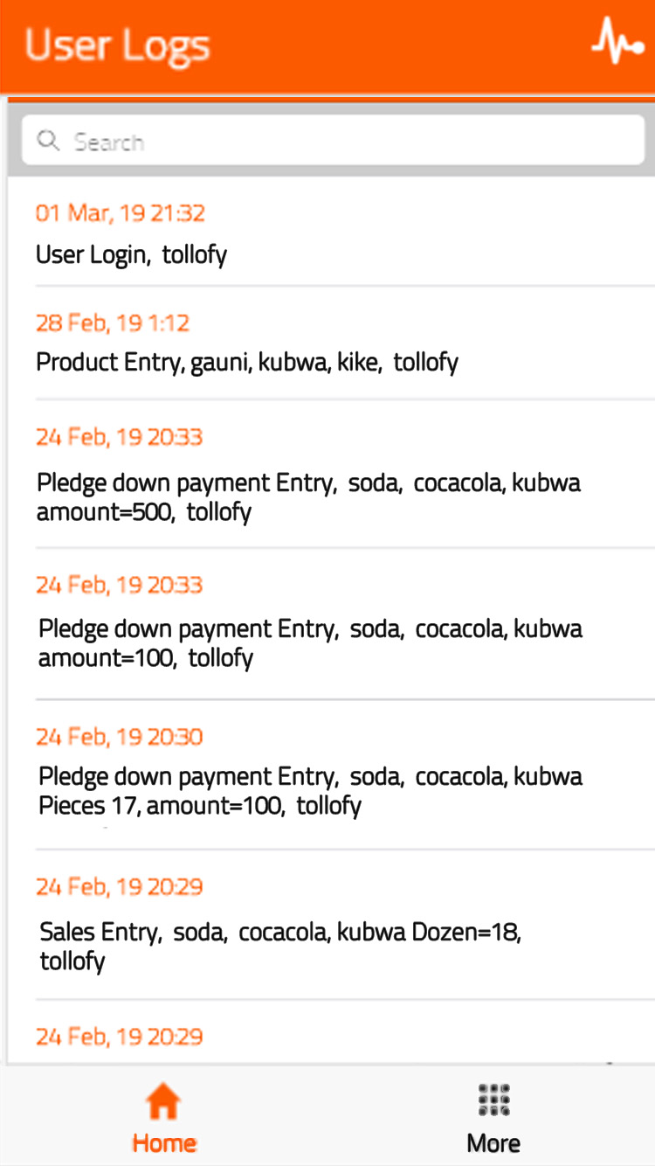Open the User Login, tollofy log entry
This screenshot has height=1166, width=655.
pos(131,255)
